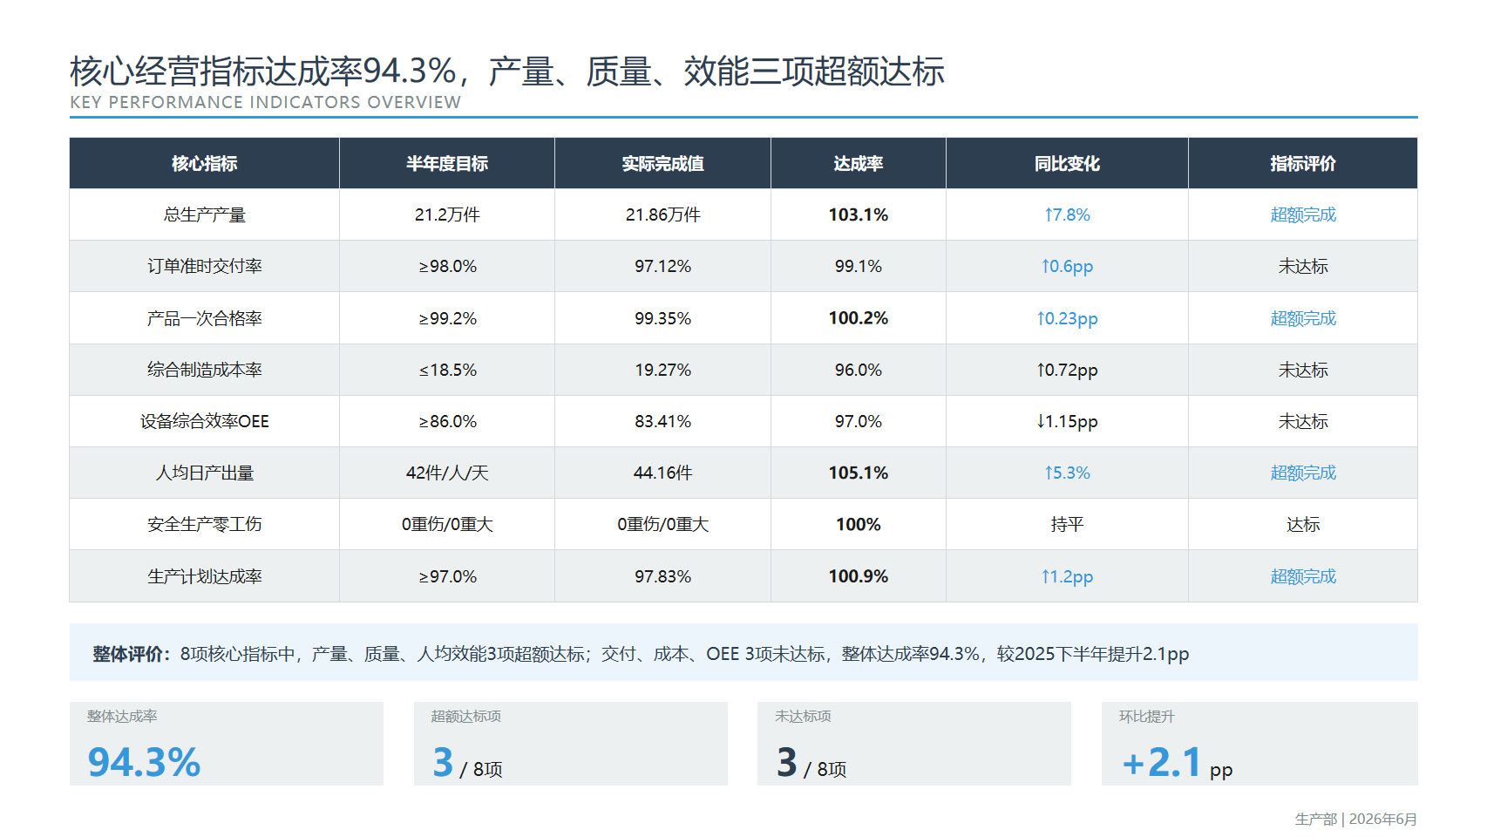This screenshot has width=1487, height=837.
Task: Click the slide title mentioning 94.3%
Action: coord(507,71)
